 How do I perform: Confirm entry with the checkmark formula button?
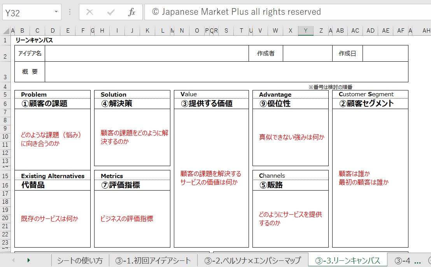coord(111,12)
